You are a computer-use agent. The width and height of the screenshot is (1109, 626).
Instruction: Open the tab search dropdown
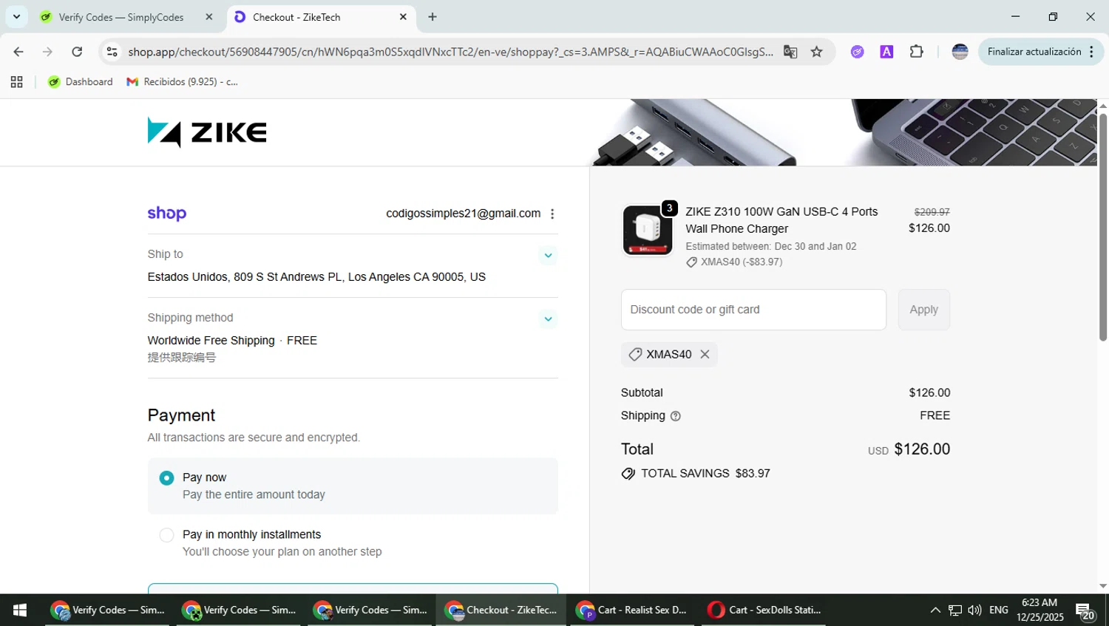[x=16, y=17]
